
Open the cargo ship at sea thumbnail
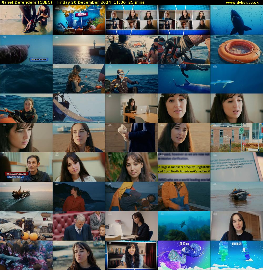[26, 196]
